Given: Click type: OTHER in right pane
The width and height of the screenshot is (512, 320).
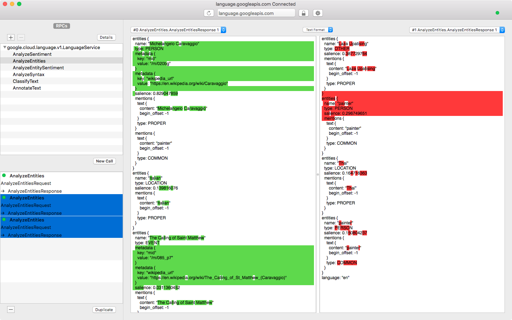Looking at the screenshot, I should [337, 49].
